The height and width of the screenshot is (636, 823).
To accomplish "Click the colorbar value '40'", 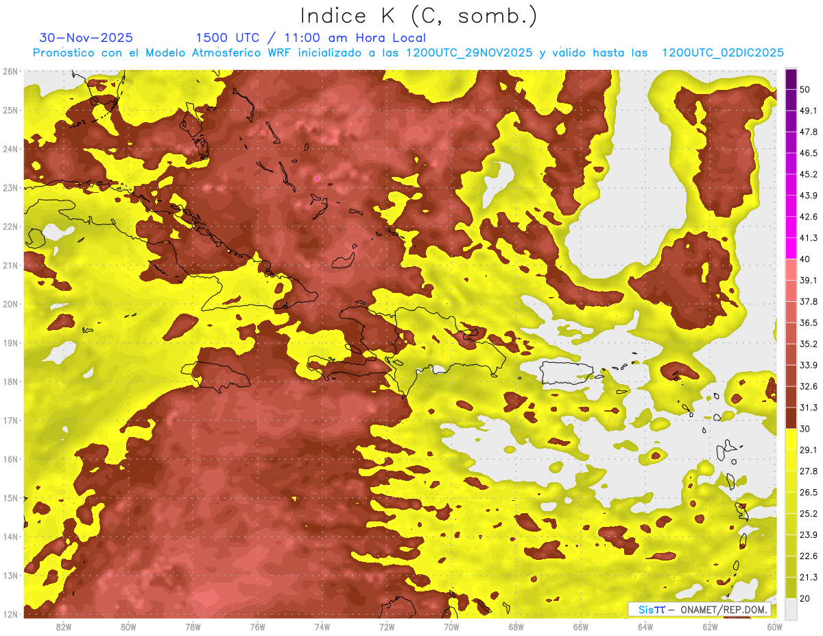I will coord(806,259).
